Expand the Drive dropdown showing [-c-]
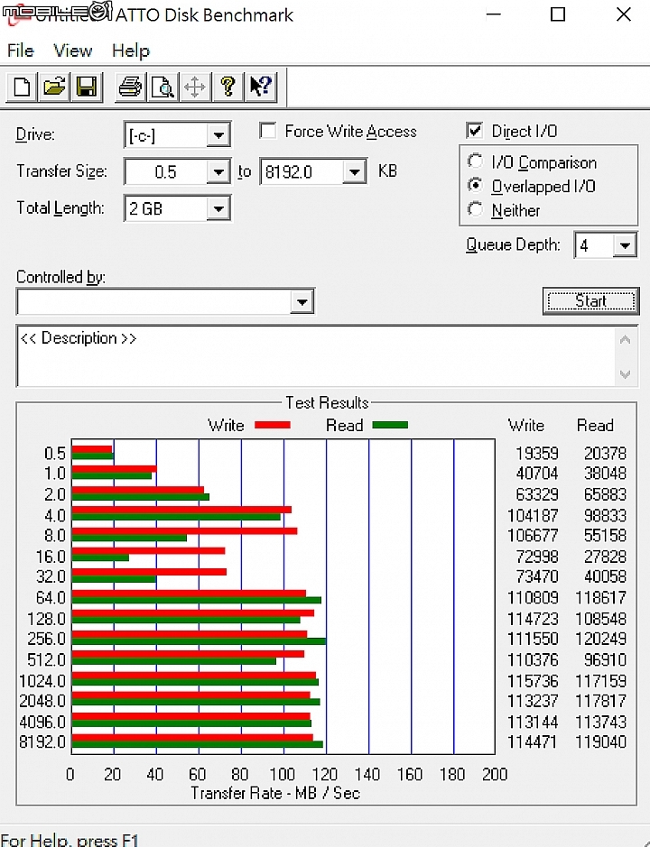The width and height of the screenshot is (650, 847). (x=218, y=135)
